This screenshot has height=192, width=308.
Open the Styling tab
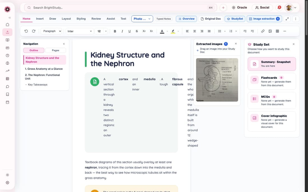(x=81, y=19)
